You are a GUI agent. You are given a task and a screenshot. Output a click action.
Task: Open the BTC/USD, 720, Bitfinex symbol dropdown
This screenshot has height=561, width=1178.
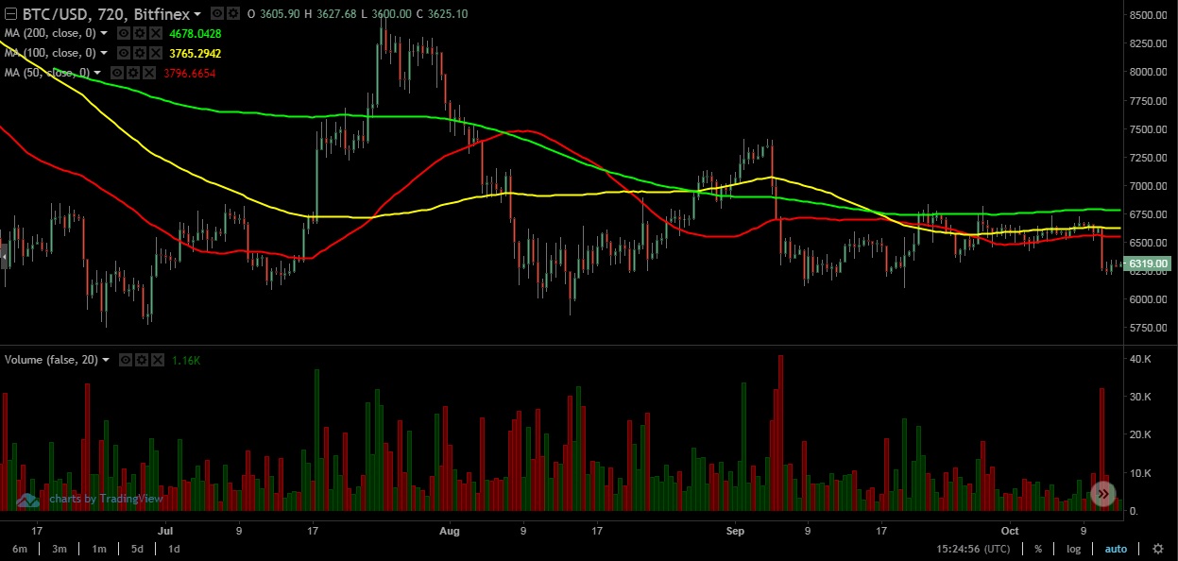click(196, 14)
